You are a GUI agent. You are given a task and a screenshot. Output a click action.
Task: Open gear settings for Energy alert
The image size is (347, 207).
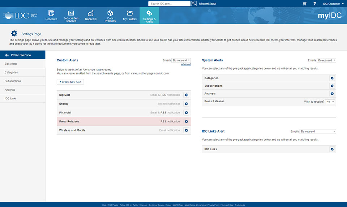187,104
